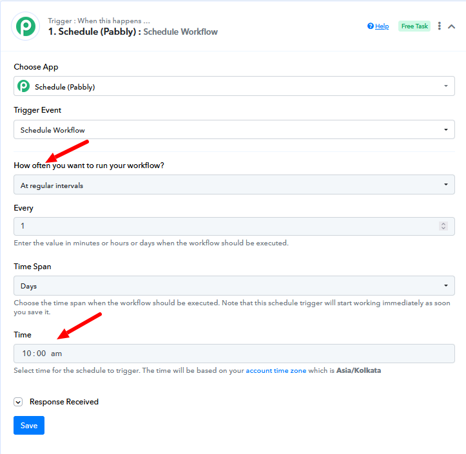
Task: Open the Trigger Event dropdown
Action: pyautogui.click(x=234, y=129)
